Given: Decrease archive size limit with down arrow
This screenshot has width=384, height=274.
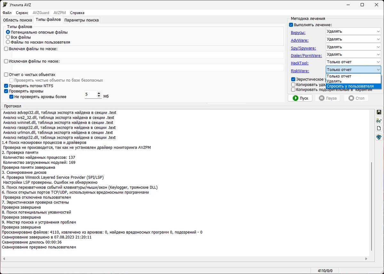Looking at the screenshot, I should [99, 97].
